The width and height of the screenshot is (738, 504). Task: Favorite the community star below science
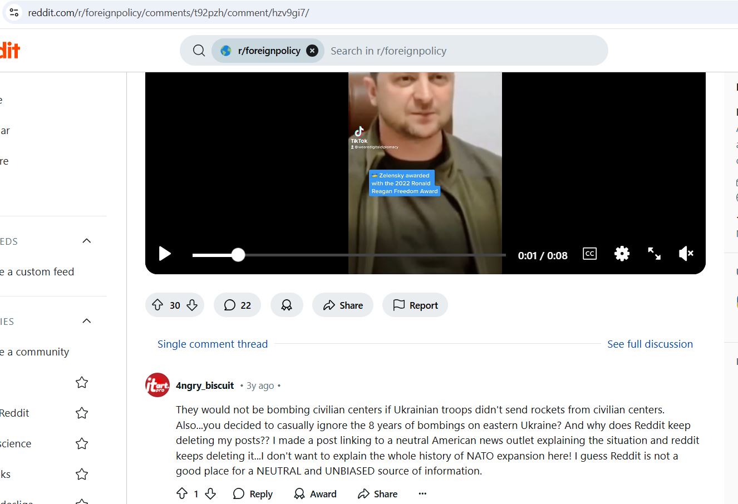click(82, 474)
